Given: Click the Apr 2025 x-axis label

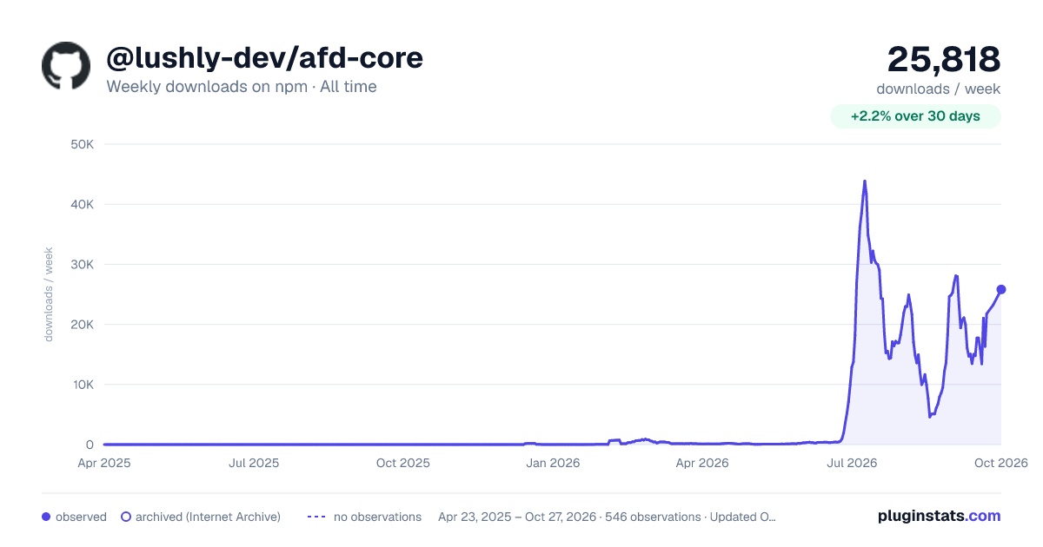Looking at the screenshot, I should tap(103, 463).
